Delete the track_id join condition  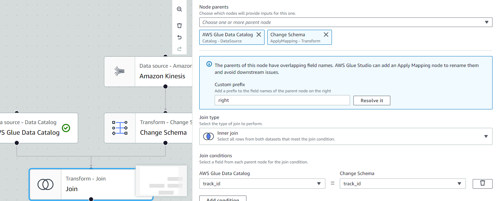pyautogui.click(x=483, y=184)
